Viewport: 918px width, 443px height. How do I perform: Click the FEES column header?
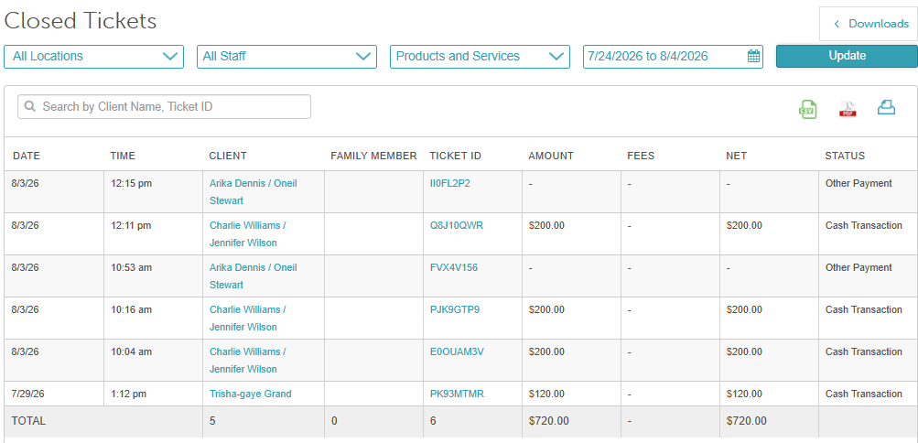click(x=641, y=156)
